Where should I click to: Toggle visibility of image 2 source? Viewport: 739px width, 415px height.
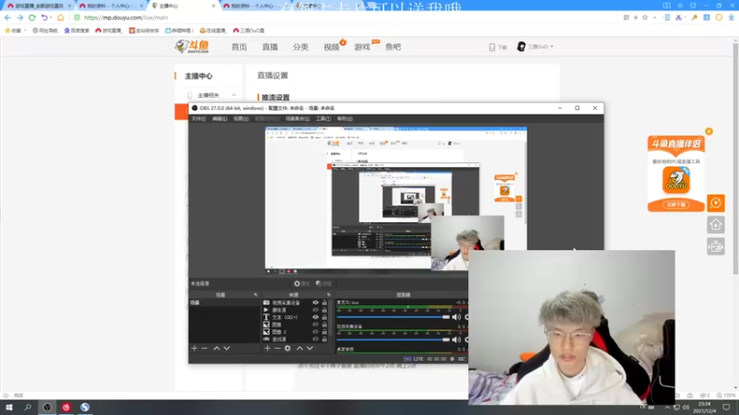point(315,332)
